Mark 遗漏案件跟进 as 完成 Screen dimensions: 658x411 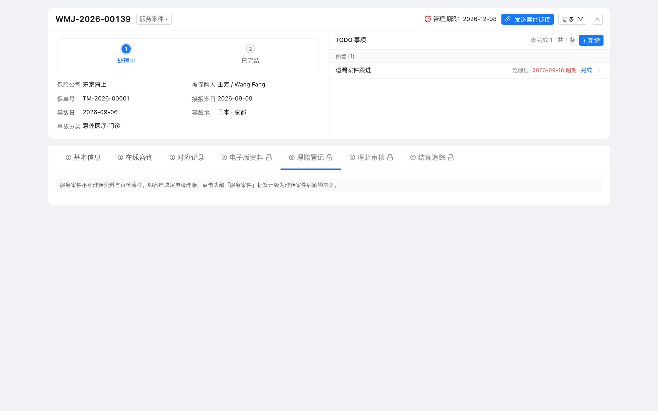[586, 70]
